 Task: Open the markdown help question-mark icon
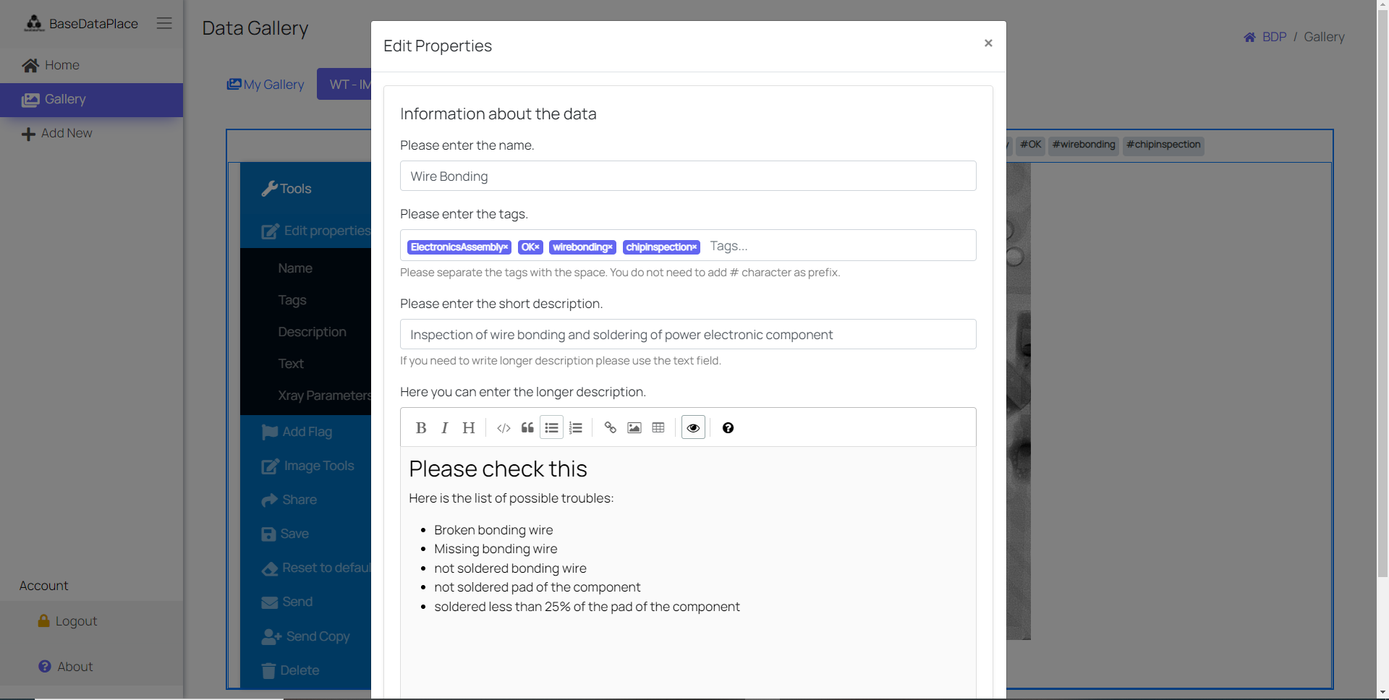[728, 428]
